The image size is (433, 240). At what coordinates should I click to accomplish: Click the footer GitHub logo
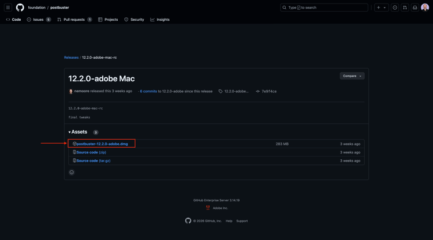pyautogui.click(x=188, y=221)
